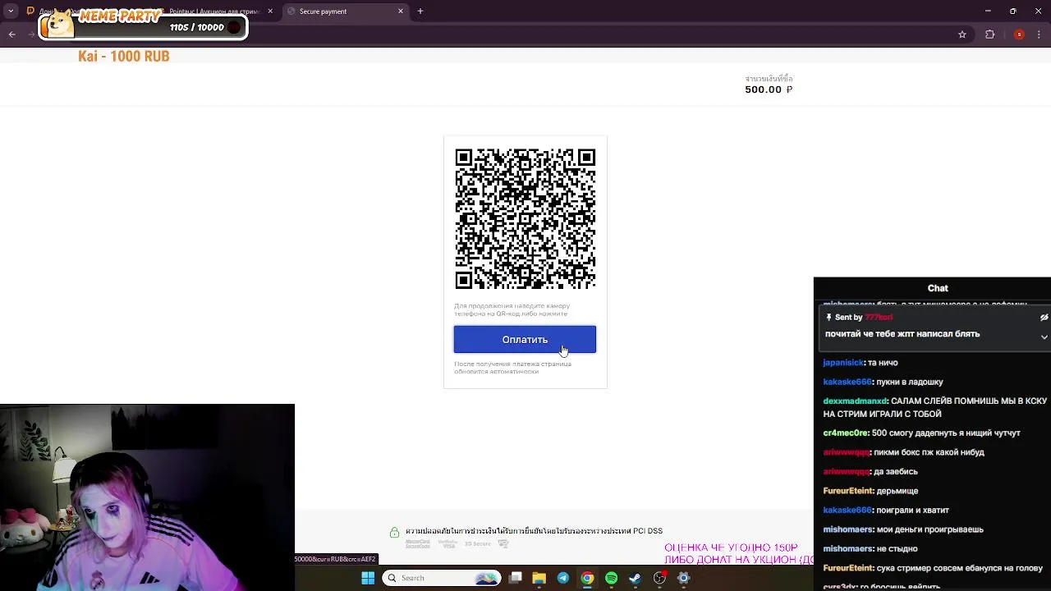Open the Chrome three-dot menu
Image resolution: width=1051 pixels, height=591 pixels.
pos(1040,34)
